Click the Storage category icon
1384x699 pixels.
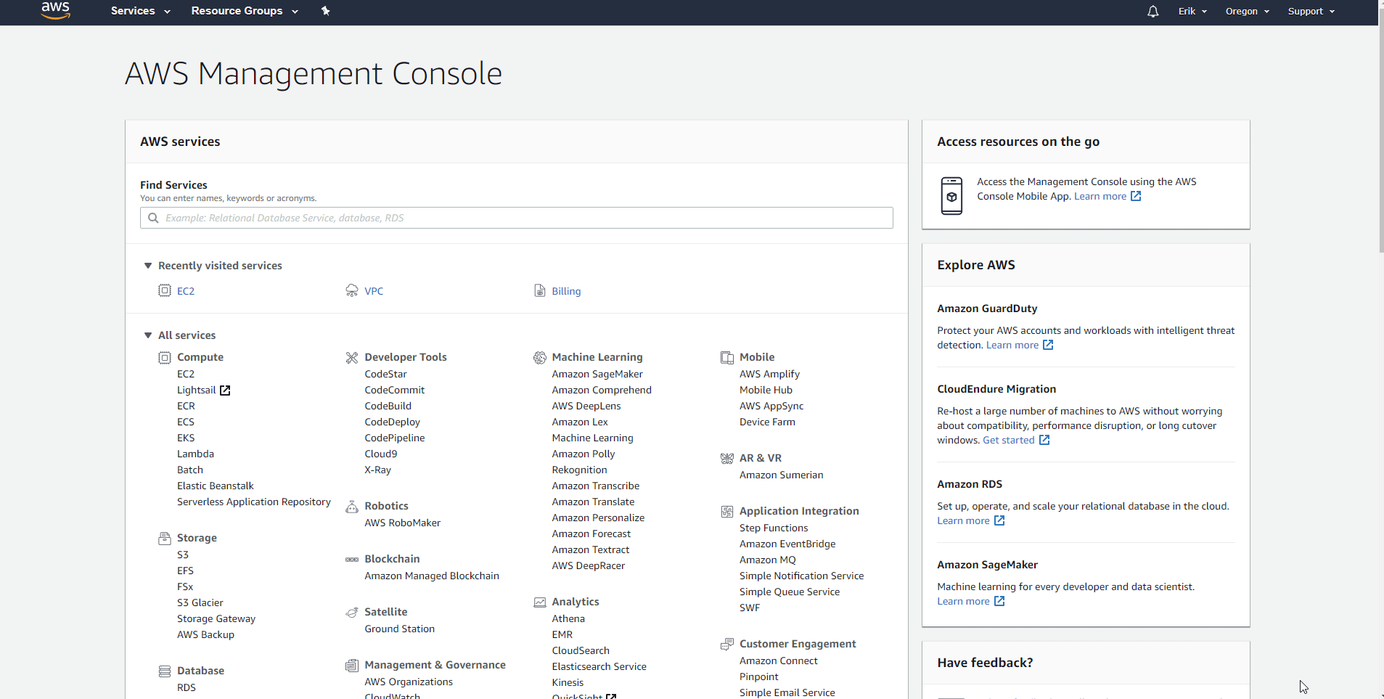(x=165, y=538)
